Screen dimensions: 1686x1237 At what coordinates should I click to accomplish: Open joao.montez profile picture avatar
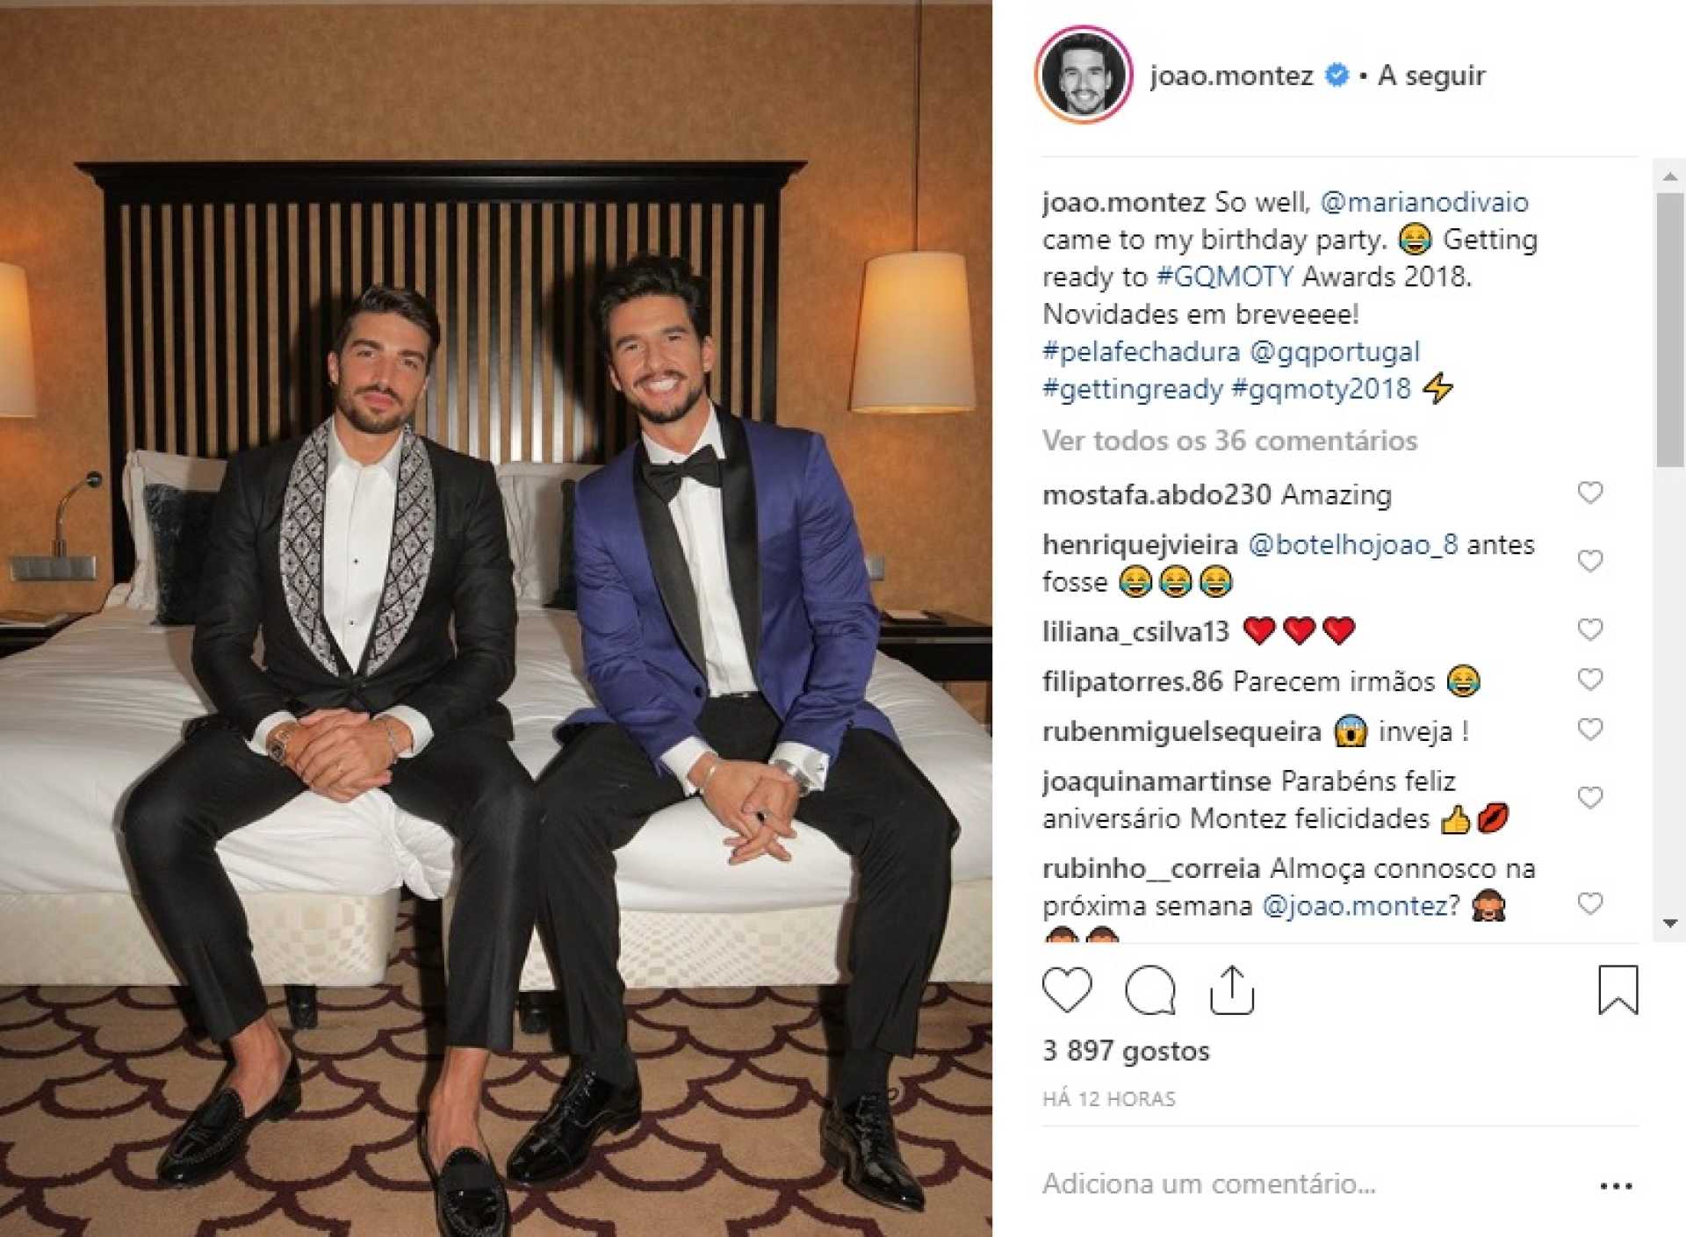pos(1084,75)
